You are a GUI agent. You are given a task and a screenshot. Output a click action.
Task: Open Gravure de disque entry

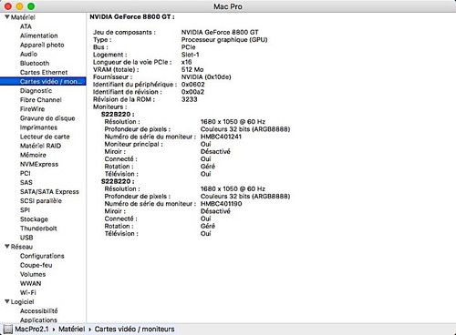point(47,118)
